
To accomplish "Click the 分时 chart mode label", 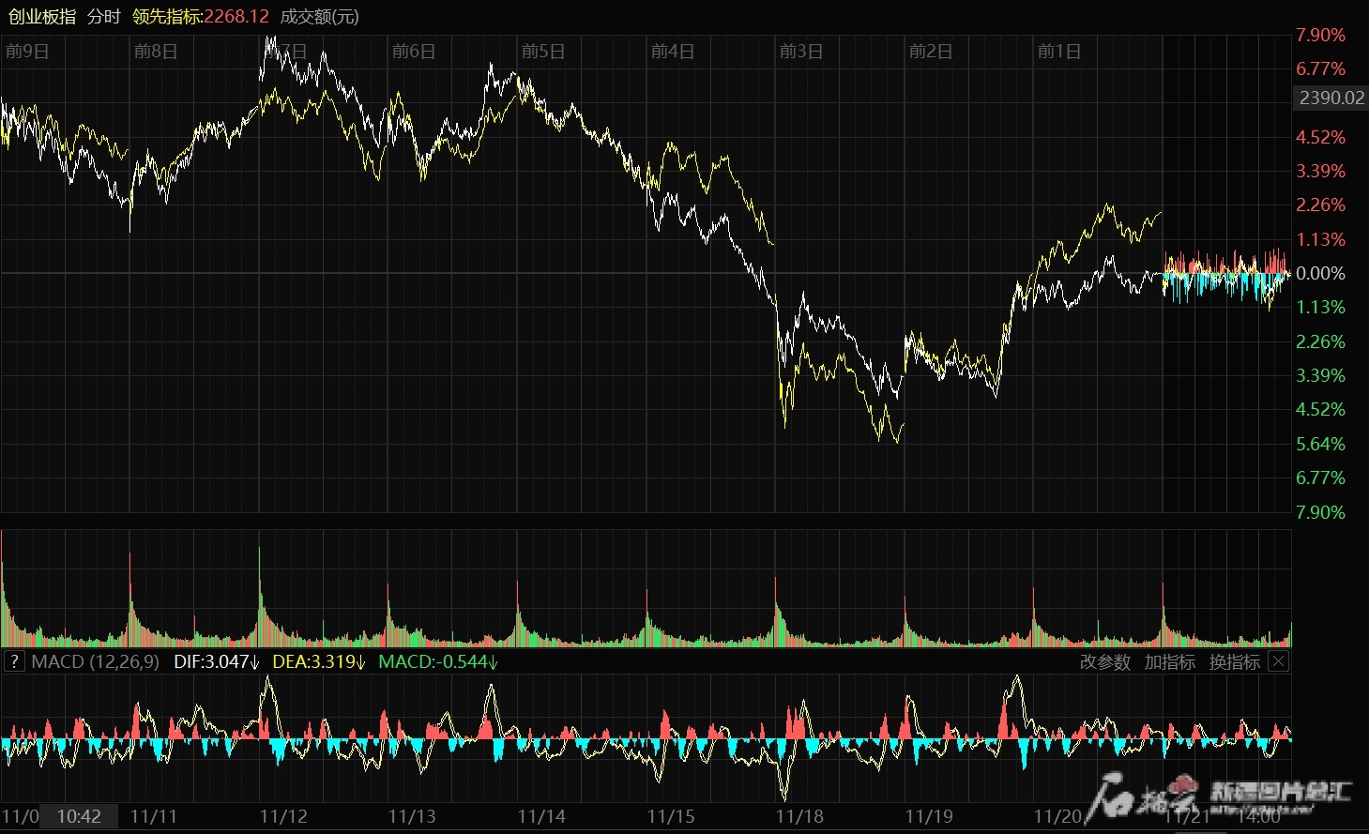I will coord(104,17).
